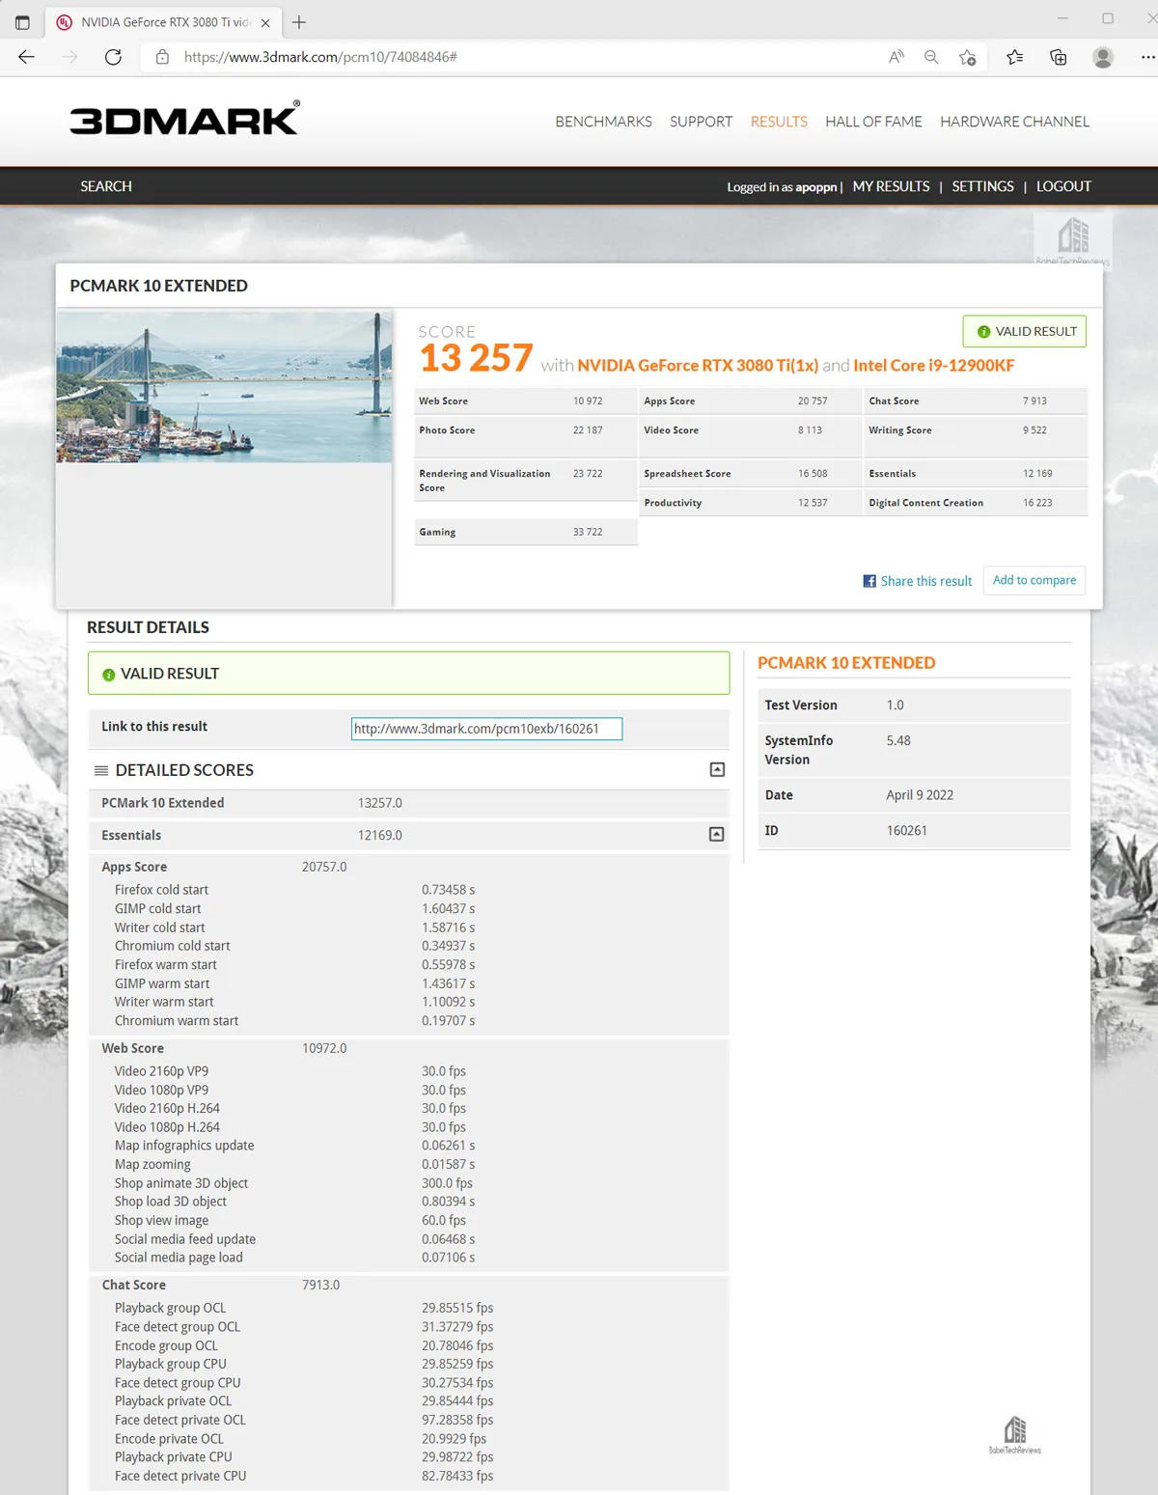Click Search in the dark bar

coord(106,186)
